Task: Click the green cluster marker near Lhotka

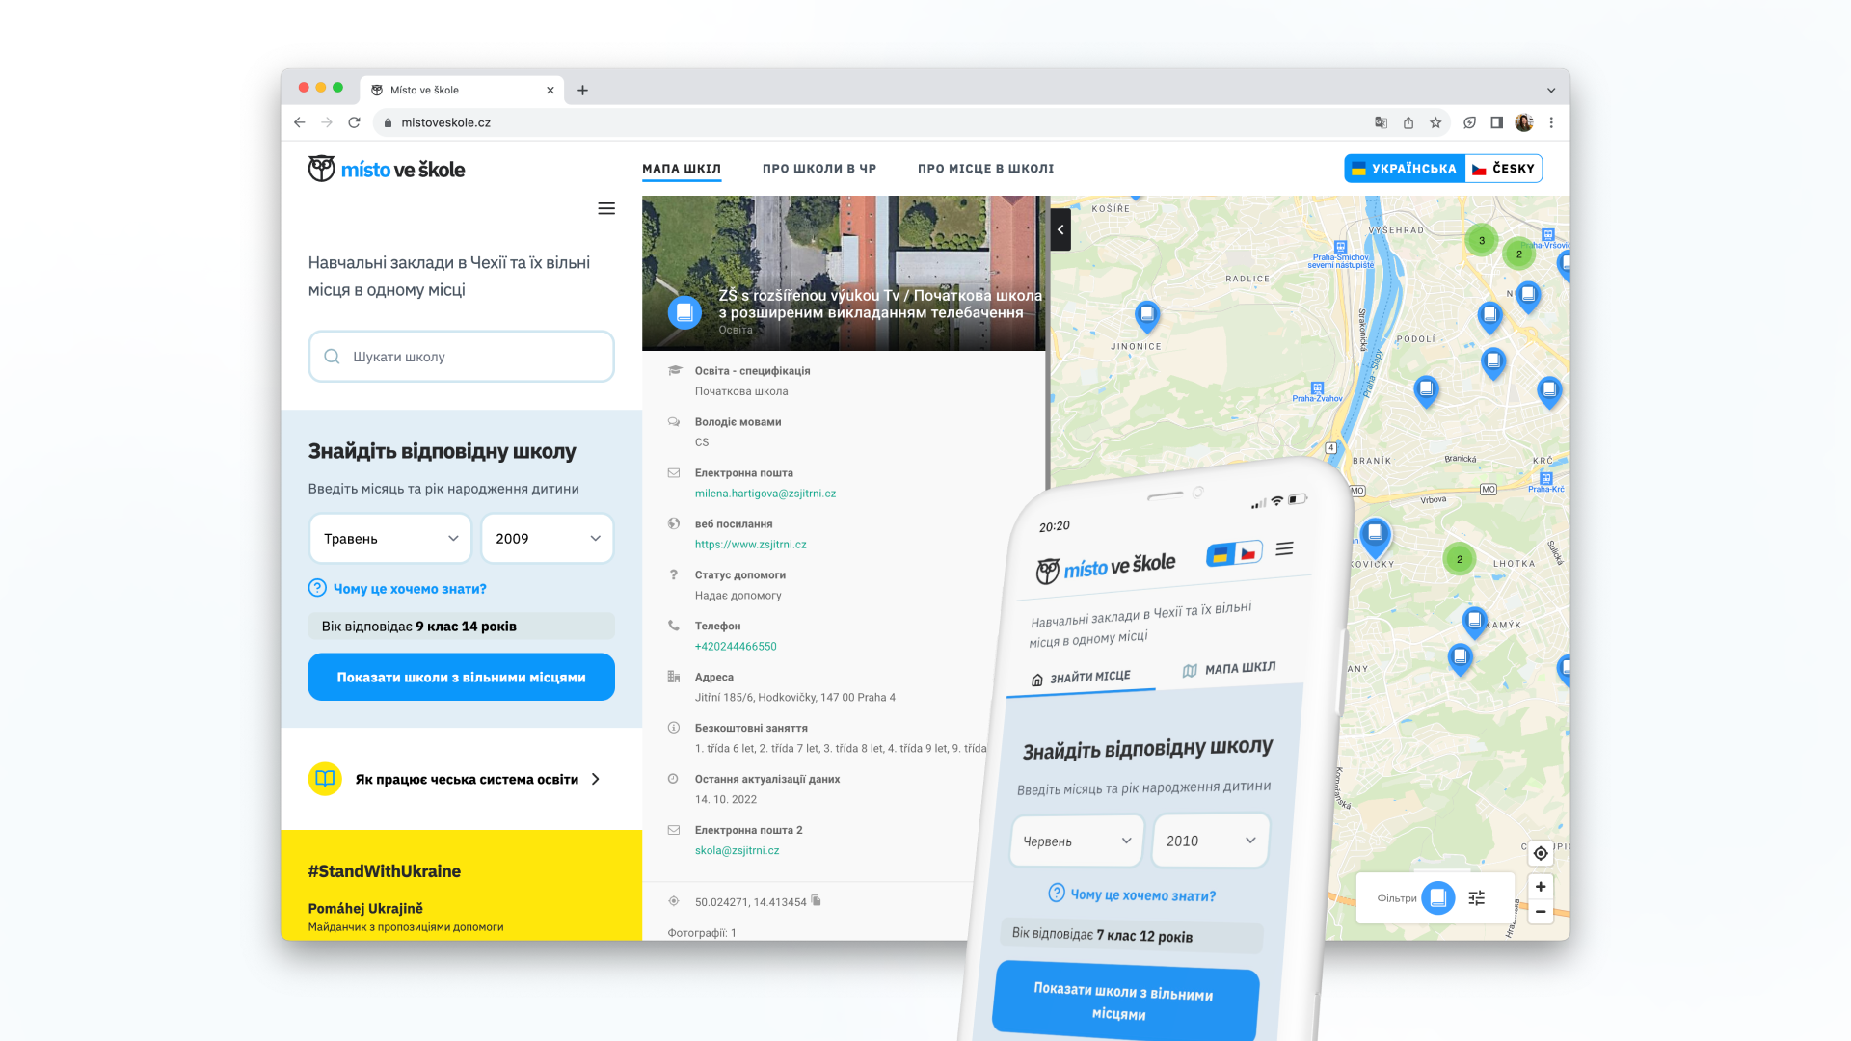Action: click(x=1460, y=559)
